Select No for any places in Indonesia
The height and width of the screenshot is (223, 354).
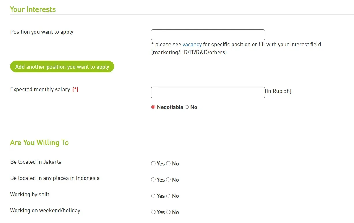(168, 180)
